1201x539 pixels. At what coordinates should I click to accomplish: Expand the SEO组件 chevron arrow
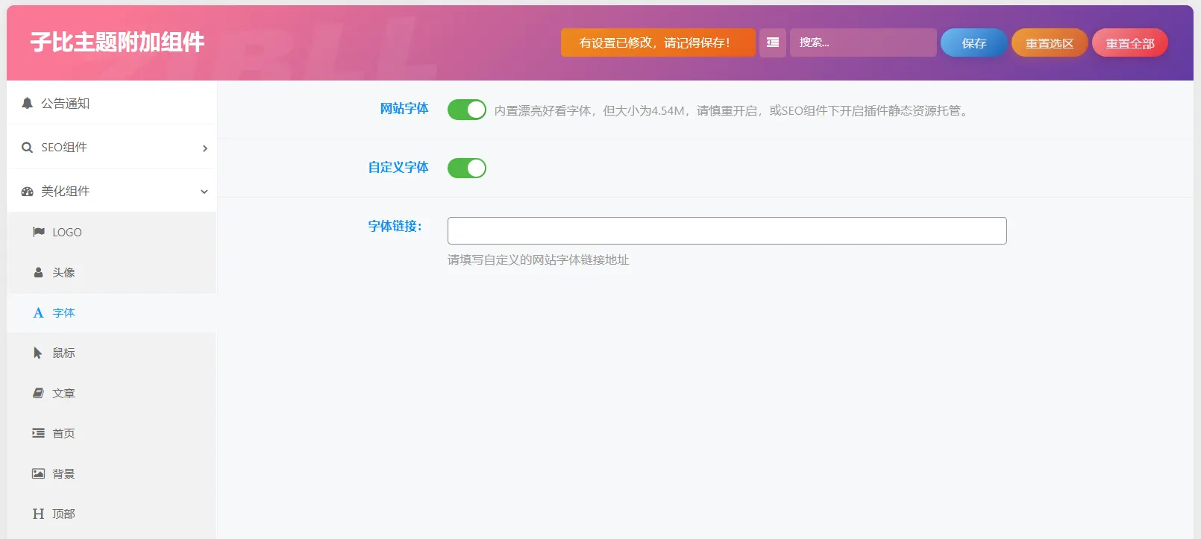pyautogui.click(x=204, y=148)
